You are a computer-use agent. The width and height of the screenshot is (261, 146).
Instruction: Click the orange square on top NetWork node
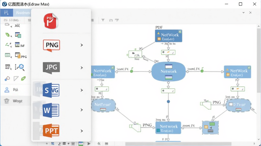pyautogui.click(x=159, y=39)
